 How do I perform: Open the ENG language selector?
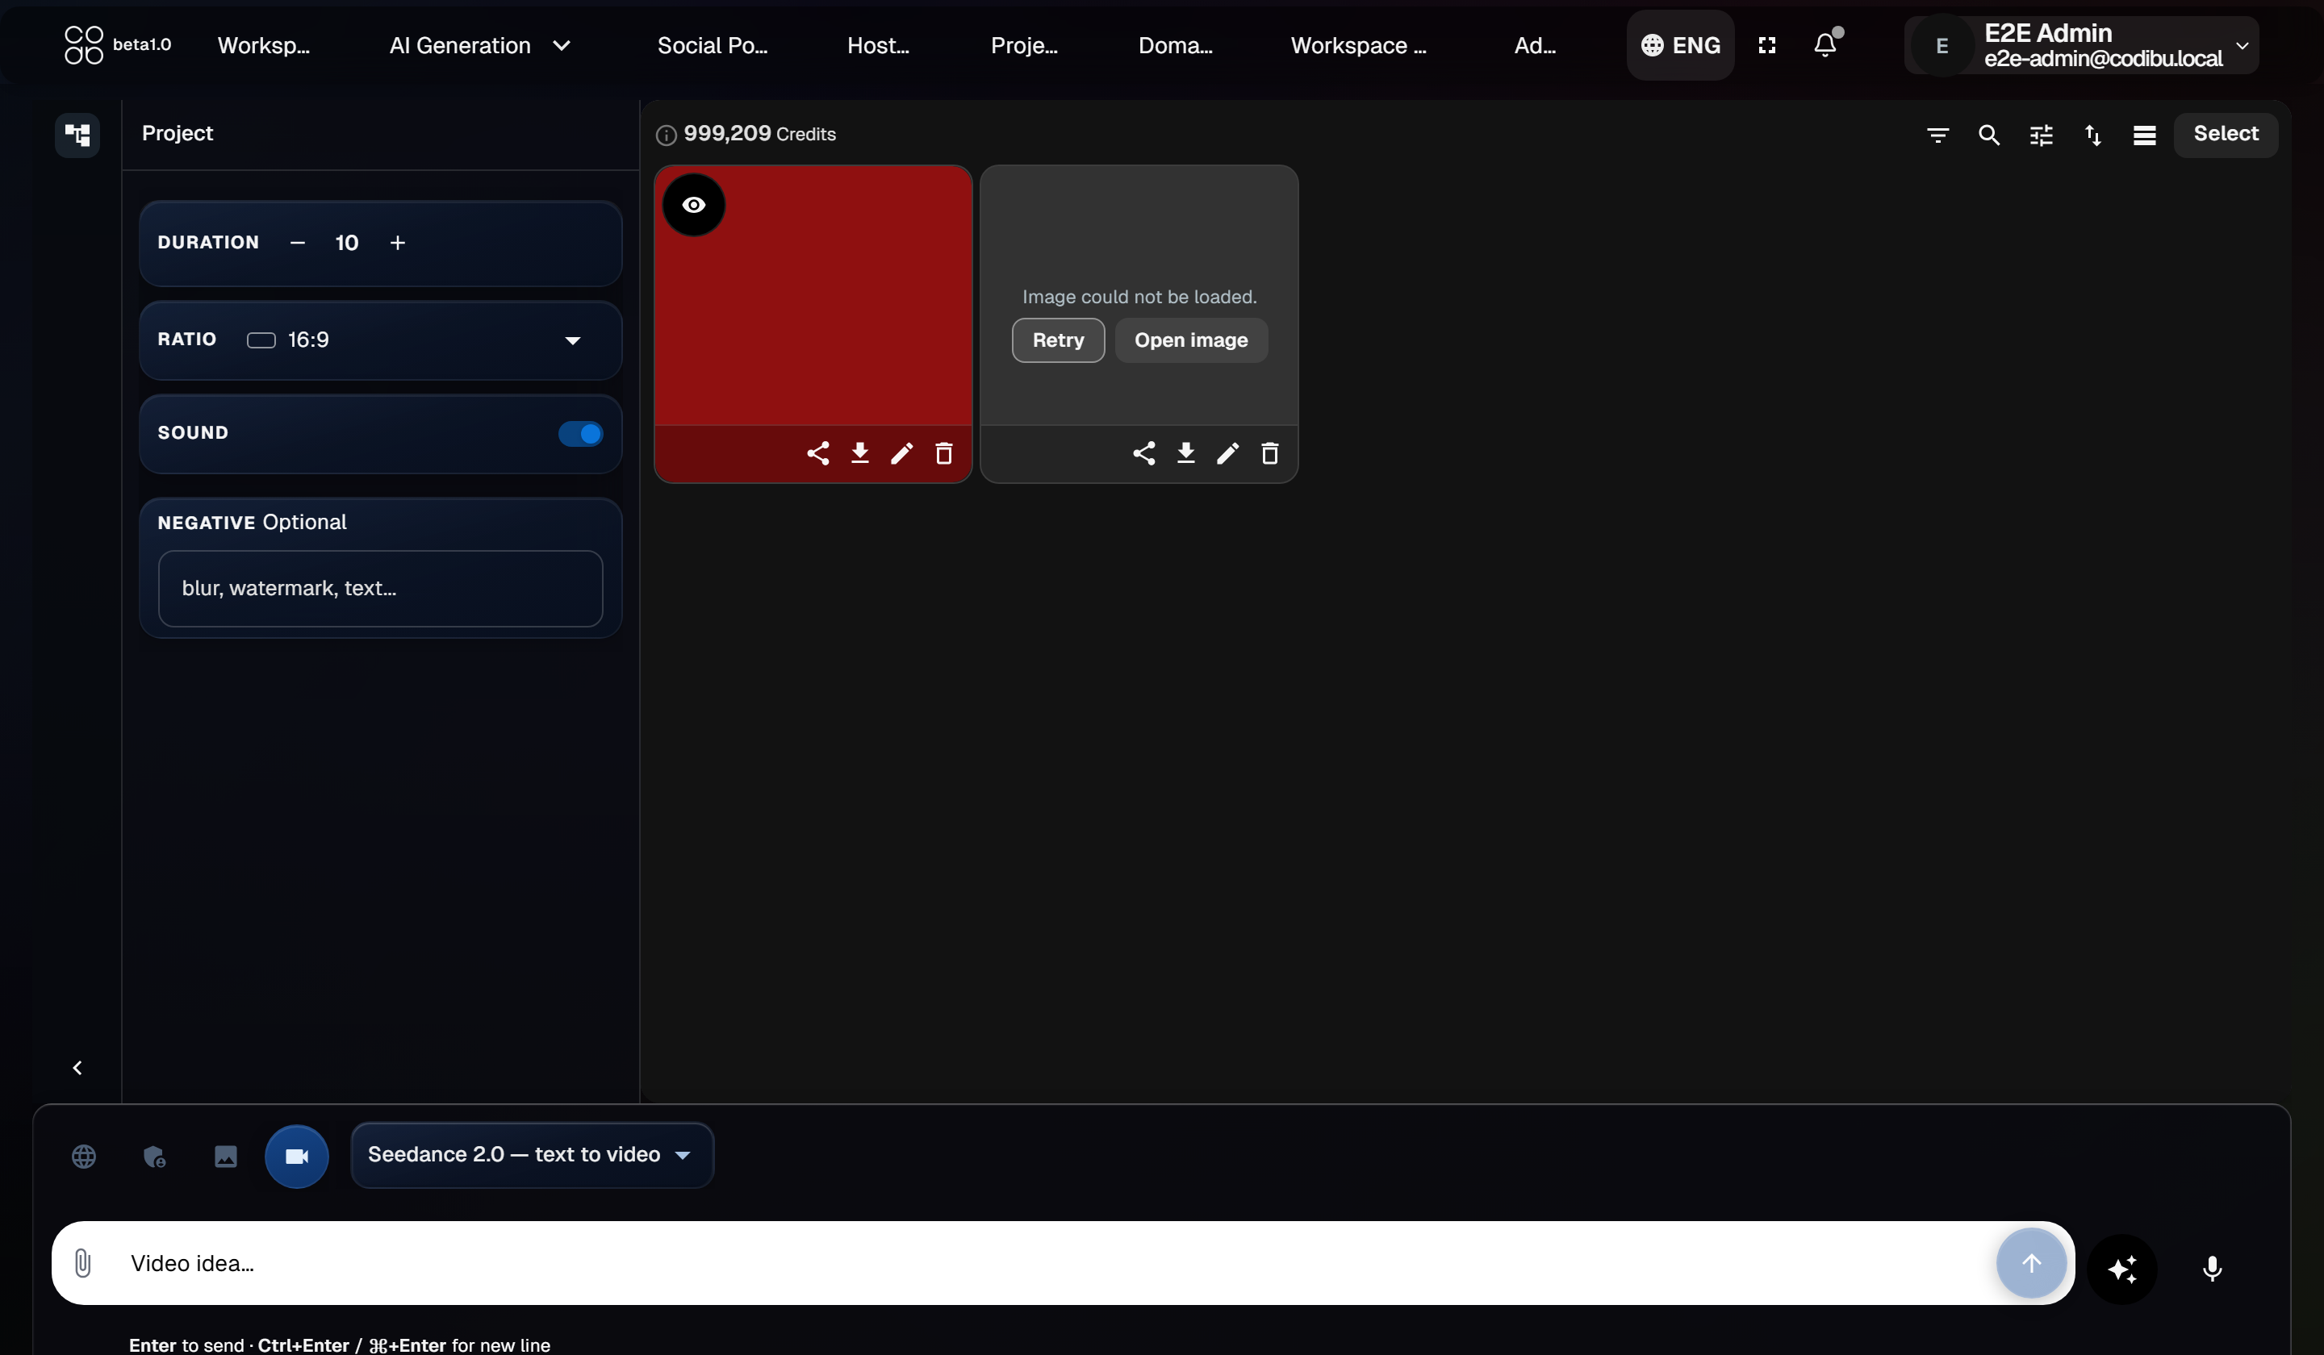[1679, 45]
